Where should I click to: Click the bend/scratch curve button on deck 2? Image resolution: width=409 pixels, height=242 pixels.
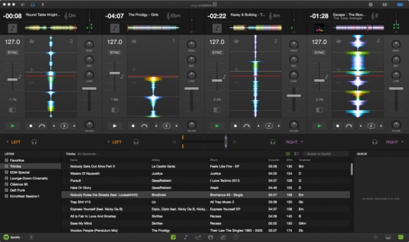[x=246, y=126]
